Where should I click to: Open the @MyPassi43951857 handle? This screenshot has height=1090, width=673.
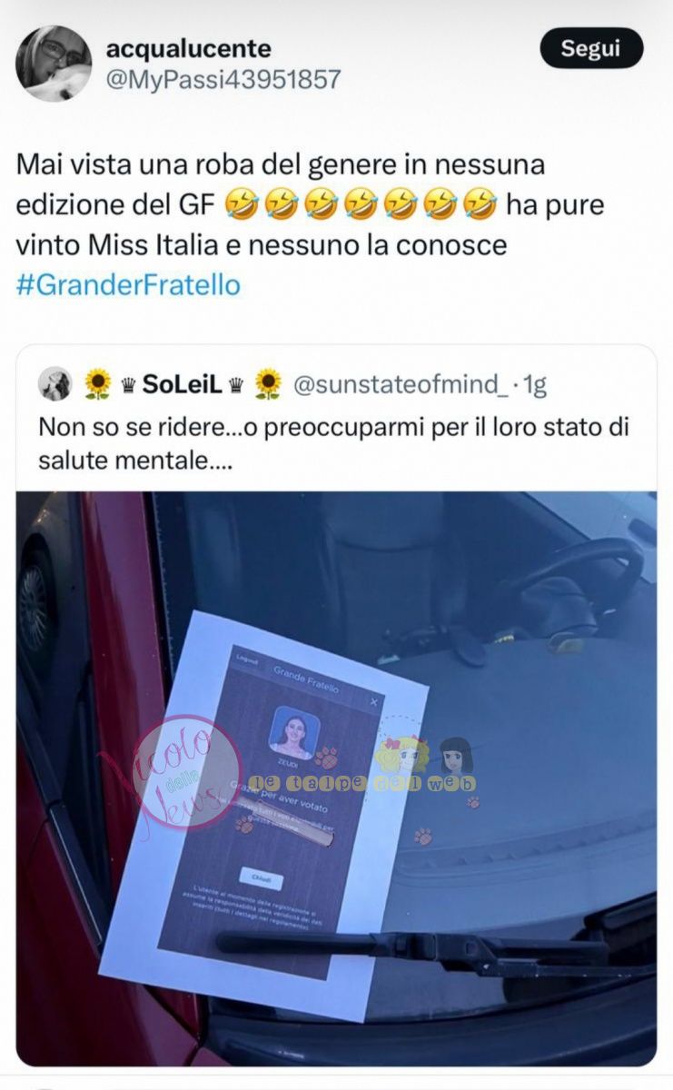(224, 80)
